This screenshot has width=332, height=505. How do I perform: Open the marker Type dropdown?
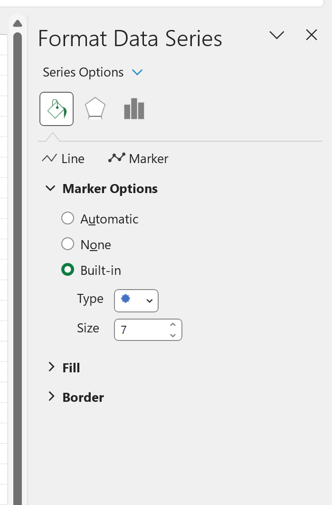point(149,301)
